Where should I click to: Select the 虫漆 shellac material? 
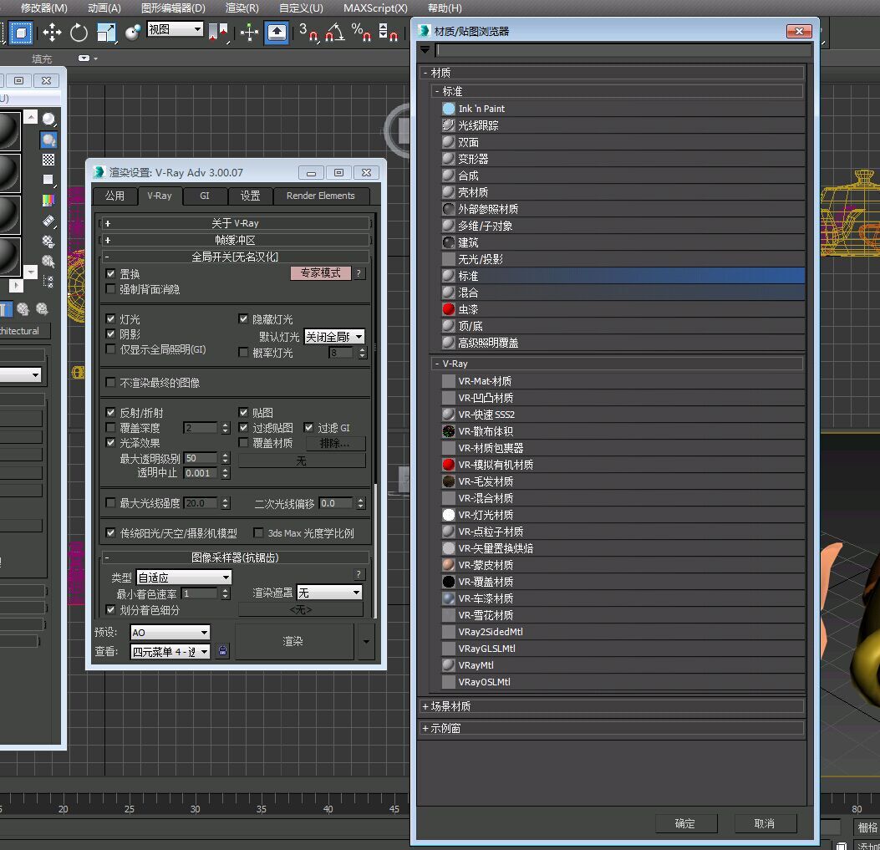click(623, 309)
